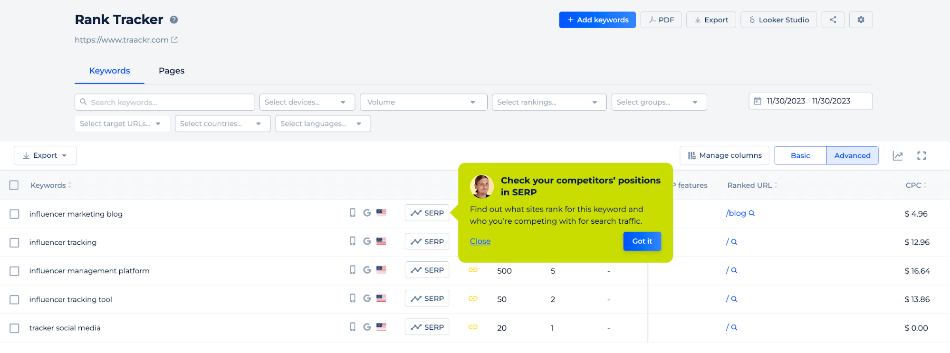Open the Select rankings dropdown
This screenshot has height=353, width=950.
click(549, 102)
